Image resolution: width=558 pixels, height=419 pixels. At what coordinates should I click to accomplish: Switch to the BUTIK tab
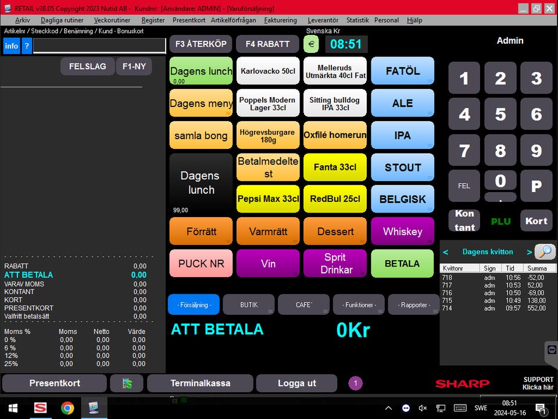[x=249, y=304]
